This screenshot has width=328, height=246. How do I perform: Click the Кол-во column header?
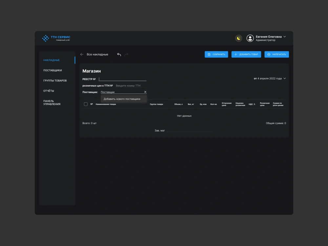(214, 104)
